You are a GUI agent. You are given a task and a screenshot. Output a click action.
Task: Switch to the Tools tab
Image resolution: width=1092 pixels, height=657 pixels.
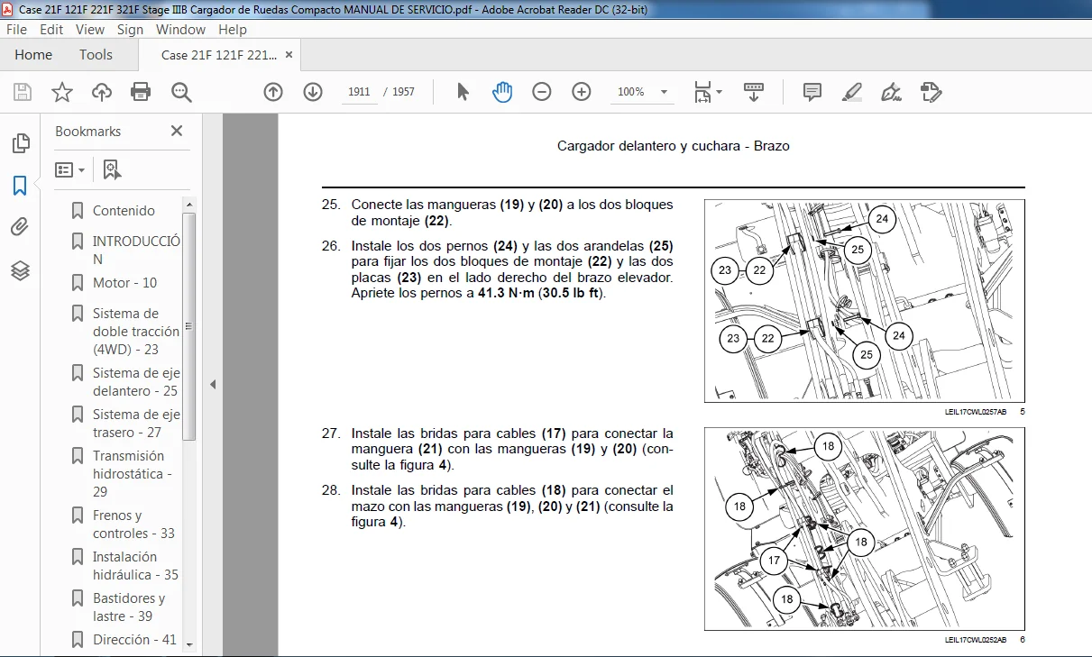pos(96,55)
